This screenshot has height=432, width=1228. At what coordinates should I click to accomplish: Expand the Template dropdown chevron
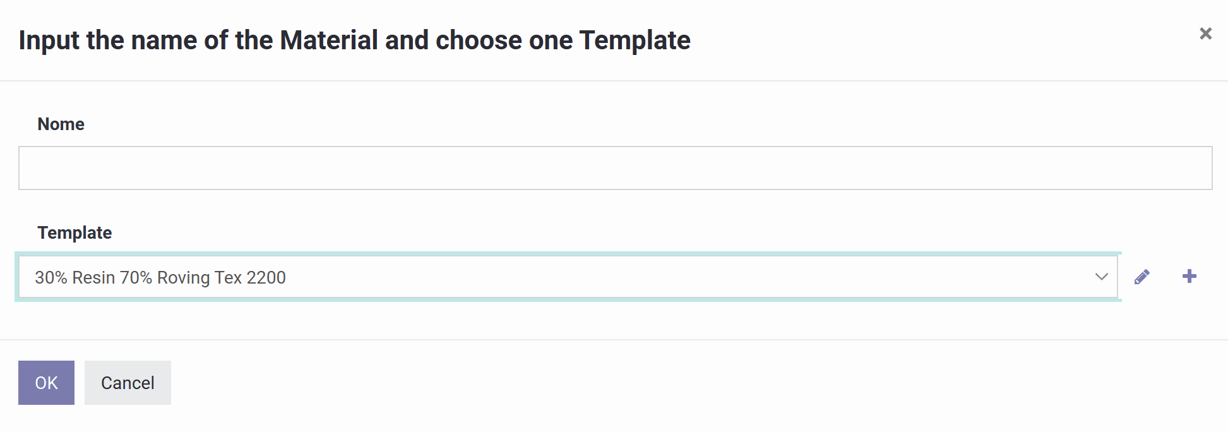(1101, 277)
